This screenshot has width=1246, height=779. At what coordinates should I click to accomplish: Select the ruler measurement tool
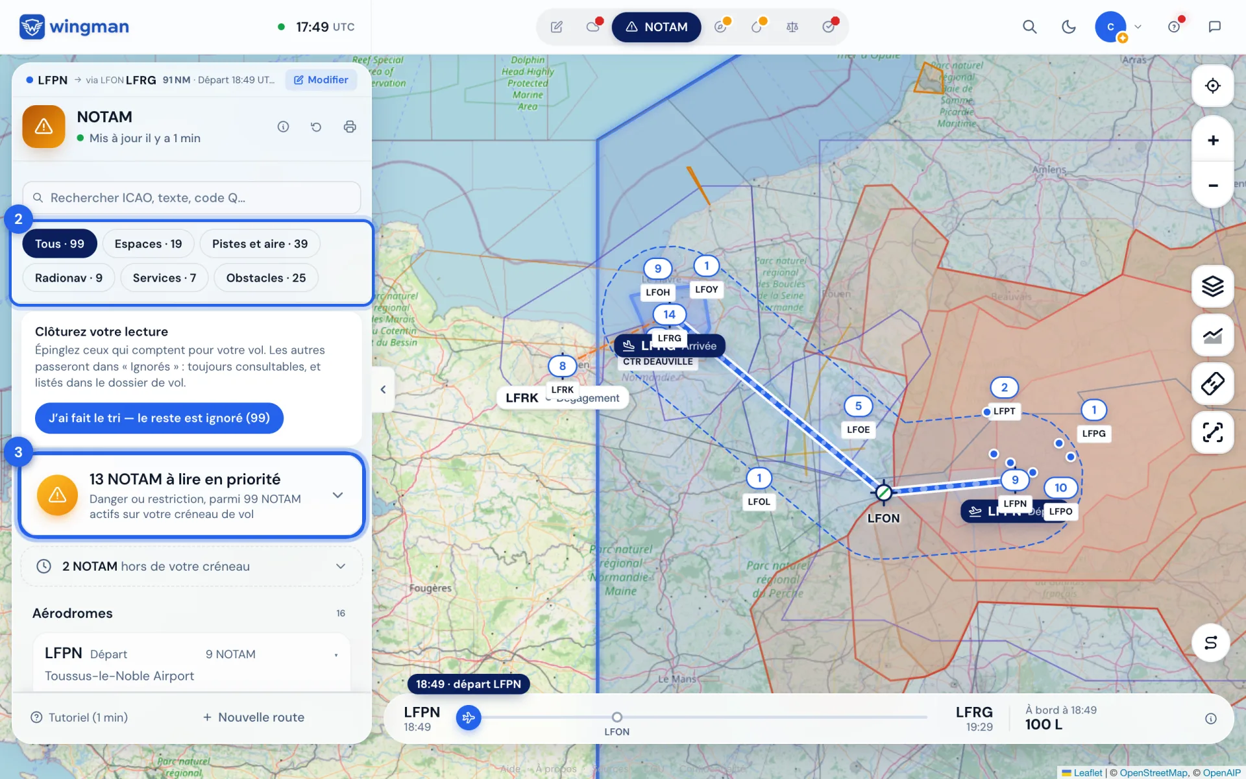(x=1212, y=384)
